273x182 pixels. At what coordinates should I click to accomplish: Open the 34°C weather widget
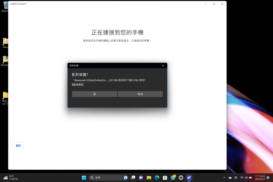11,178
